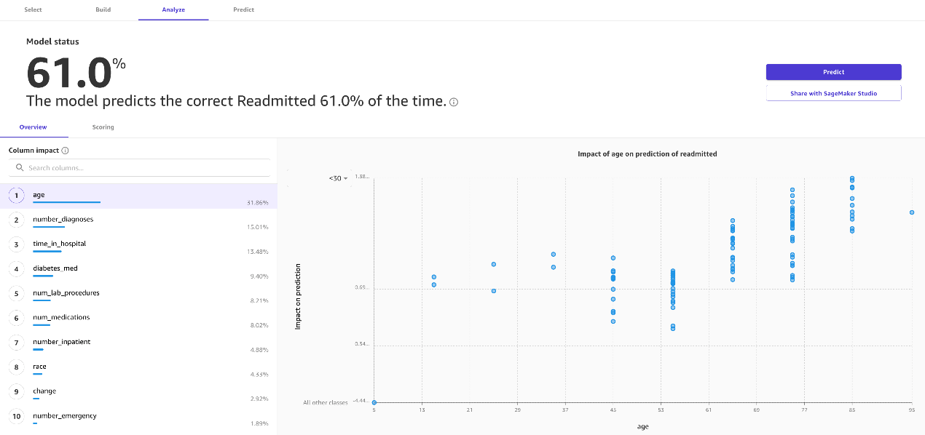Click the purple Predict button
This screenshot has width=925, height=435.
coord(833,72)
